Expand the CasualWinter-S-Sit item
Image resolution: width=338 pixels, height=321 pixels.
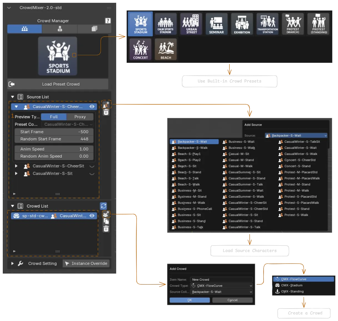point(16,173)
